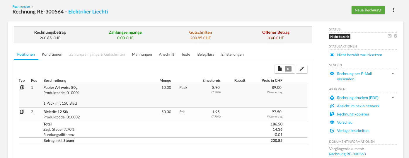Click Ansicht im bexio network
The height and width of the screenshot is (158, 409).
(358, 106)
